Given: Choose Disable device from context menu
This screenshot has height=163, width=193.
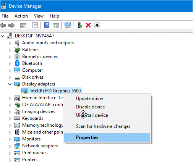Looking at the screenshot, I should click(107, 107).
